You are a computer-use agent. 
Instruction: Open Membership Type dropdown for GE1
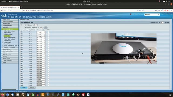(41, 79)
